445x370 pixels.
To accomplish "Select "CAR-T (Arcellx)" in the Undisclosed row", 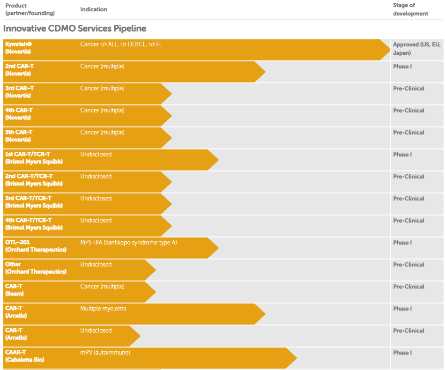I will pos(41,336).
